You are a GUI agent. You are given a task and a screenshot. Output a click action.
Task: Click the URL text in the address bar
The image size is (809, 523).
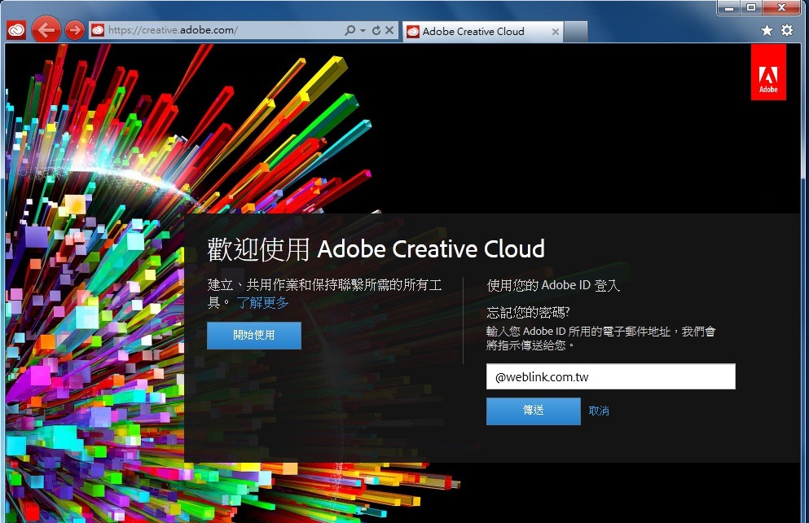(x=173, y=30)
